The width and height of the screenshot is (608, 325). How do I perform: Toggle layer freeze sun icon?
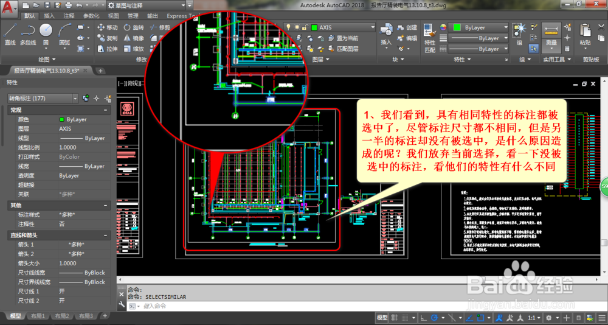[297, 27]
